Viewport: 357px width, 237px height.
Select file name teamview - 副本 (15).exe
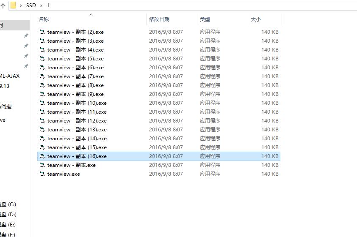pyautogui.click(x=77, y=147)
